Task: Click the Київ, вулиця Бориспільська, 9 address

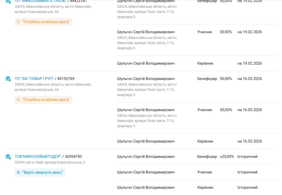Action: (x=50, y=163)
